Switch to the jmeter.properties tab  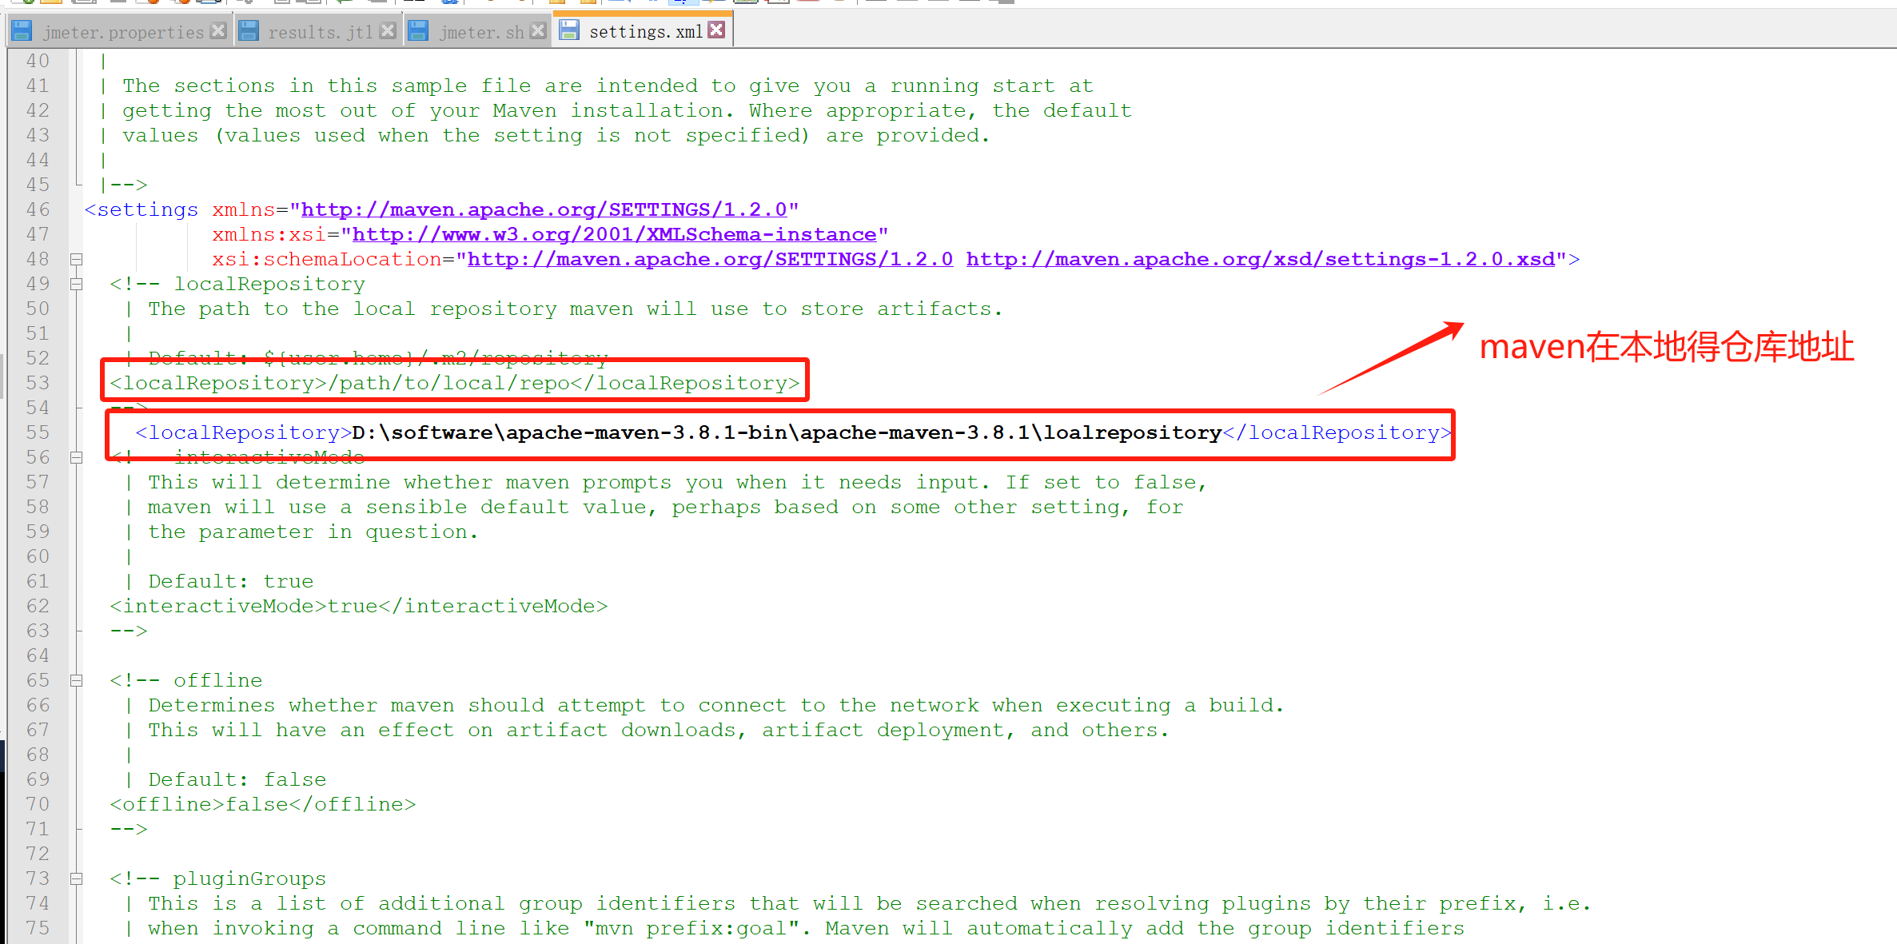tap(123, 32)
